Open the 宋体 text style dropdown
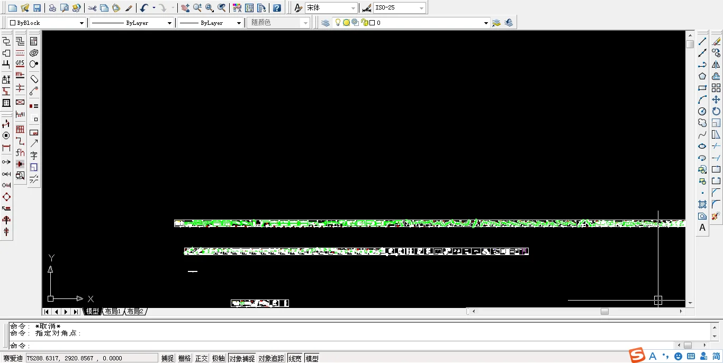The image size is (723, 363). (x=354, y=8)
